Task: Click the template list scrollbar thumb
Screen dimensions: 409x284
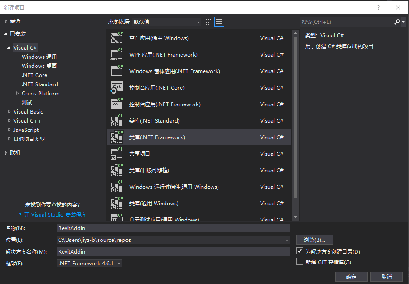Action: click(295, 117)
